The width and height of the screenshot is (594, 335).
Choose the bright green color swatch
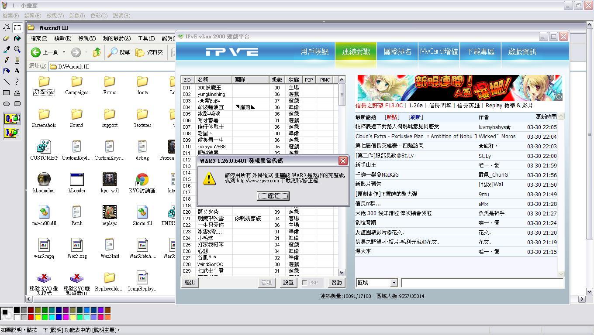45,317
